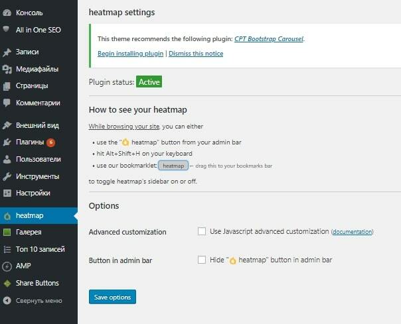Click the heatmap bookmarklet button
Viewport: 401px width, 324px height.
173,166
